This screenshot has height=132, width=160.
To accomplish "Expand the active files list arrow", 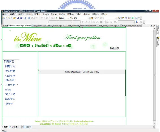I will point(152,26).
